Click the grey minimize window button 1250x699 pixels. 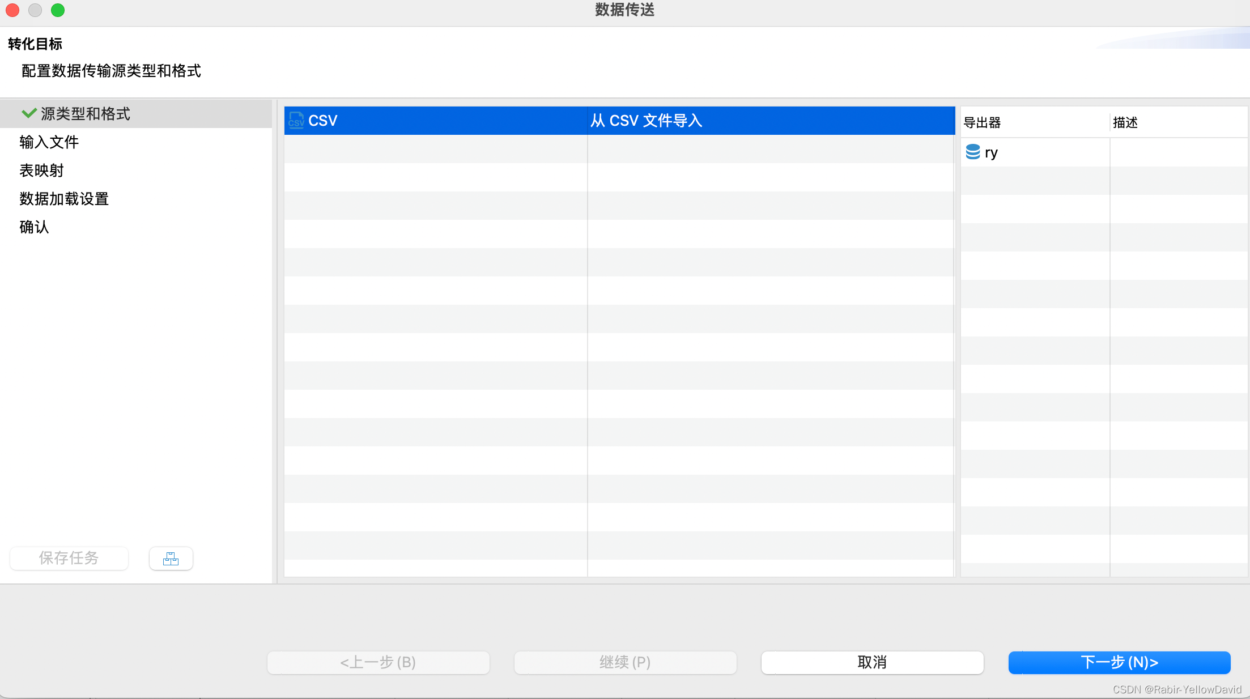[35, 10]
